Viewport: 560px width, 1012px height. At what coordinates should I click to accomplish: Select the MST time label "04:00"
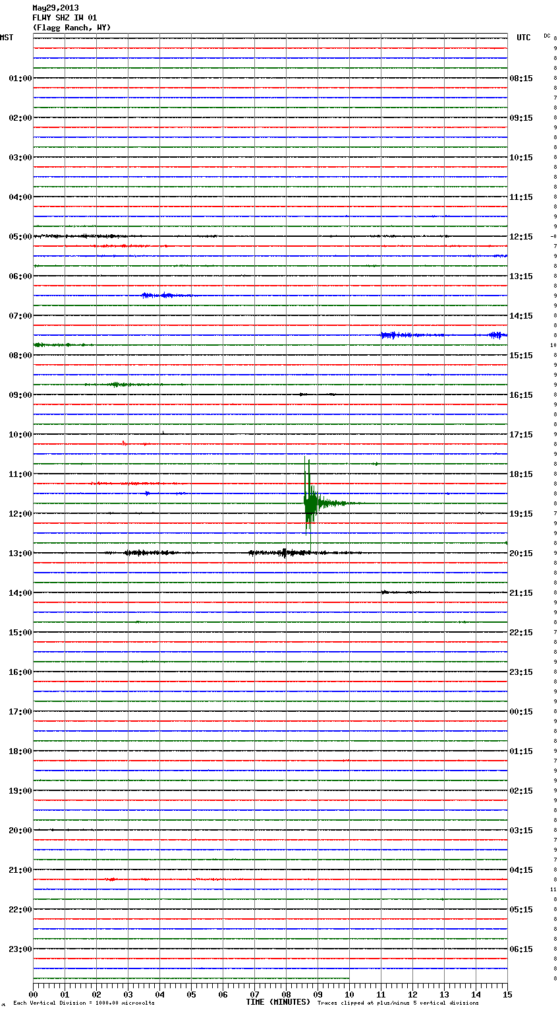[x=20, y=197]
